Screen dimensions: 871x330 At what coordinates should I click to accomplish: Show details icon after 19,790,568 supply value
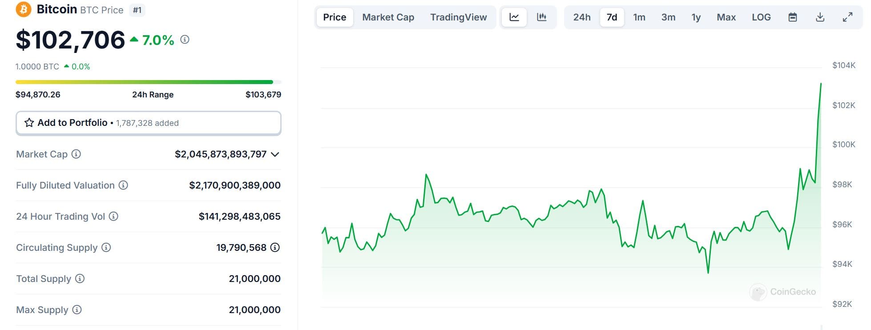pyautogui.click(x=275, y=247)
